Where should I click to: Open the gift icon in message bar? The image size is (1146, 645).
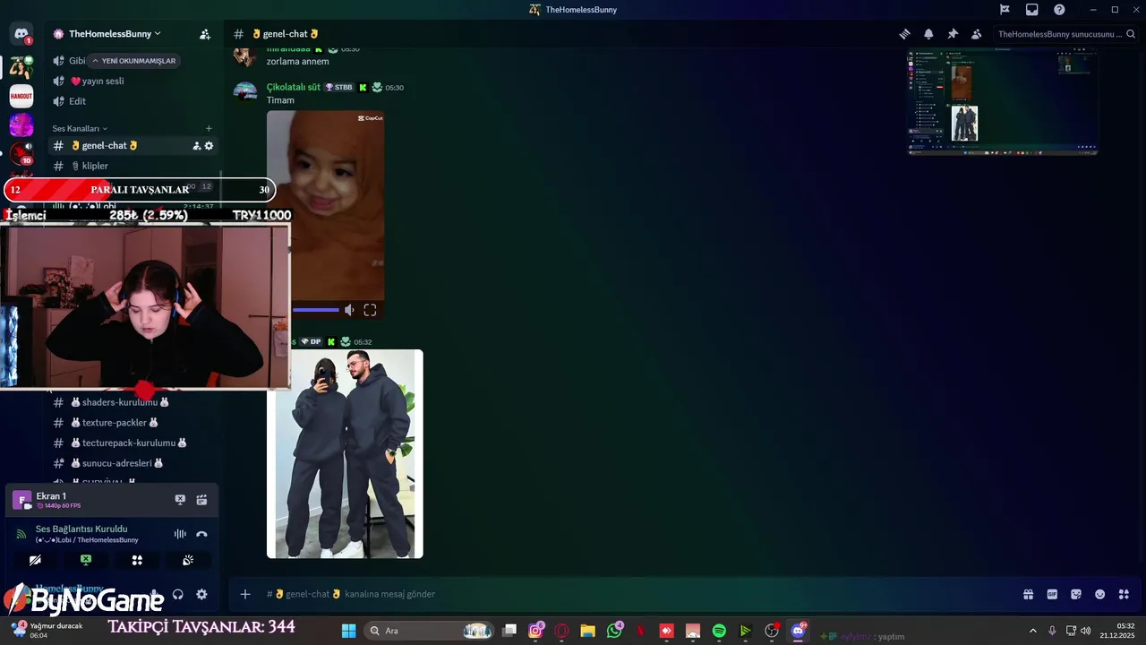pyautogui.click(x=1029, y=594)
